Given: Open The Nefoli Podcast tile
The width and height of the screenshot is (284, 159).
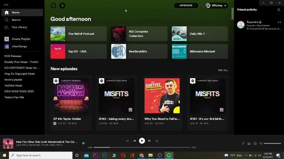Looking at the screenshot, I should click(x=79, y=34).
